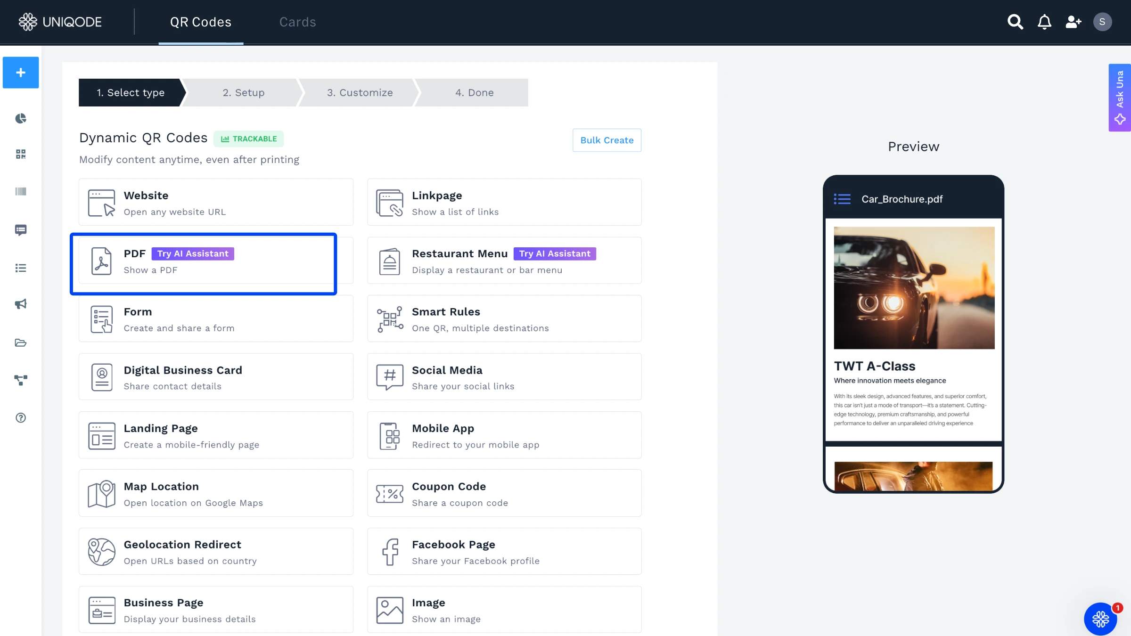Screen dimensions: 1131x636
Task: Click the Social Media hashtag icon
Action: (x=389, y=377)
